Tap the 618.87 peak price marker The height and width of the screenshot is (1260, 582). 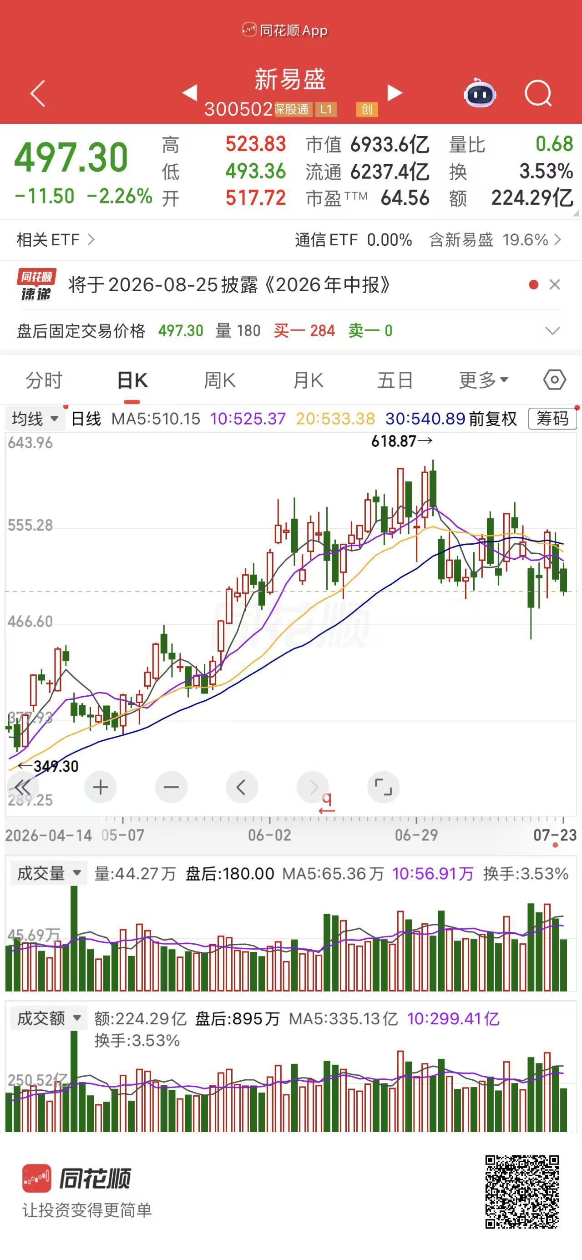pyautogui.click(x=401, y=441)
